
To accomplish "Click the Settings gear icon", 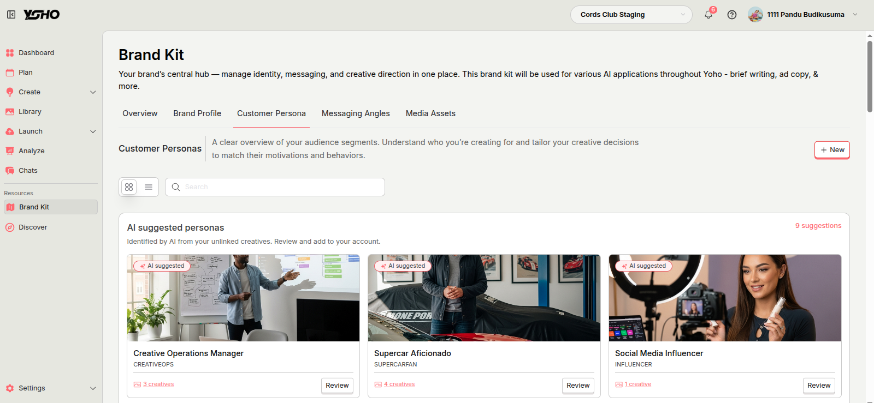I will (x=10, y=388).
